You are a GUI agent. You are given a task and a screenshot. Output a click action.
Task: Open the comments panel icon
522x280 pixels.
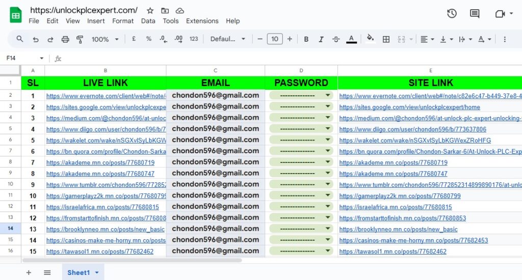pos(475,14)
